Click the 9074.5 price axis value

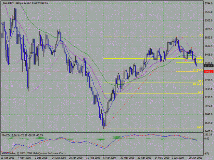[x=209, y=29]
